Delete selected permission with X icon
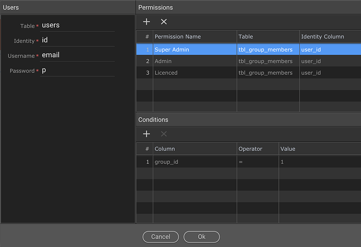 [164, 21]
